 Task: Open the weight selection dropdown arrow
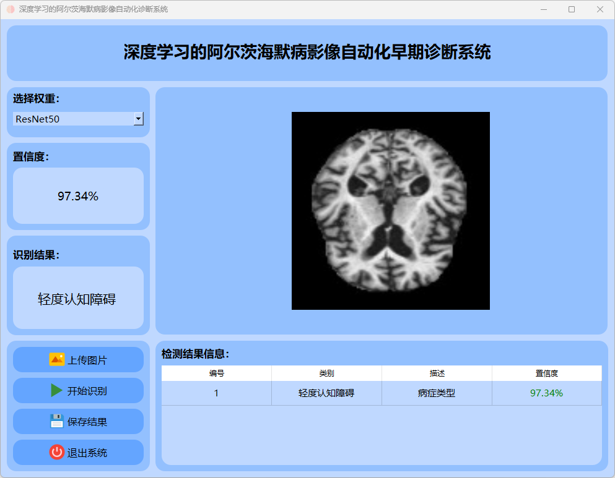(139, 119)
